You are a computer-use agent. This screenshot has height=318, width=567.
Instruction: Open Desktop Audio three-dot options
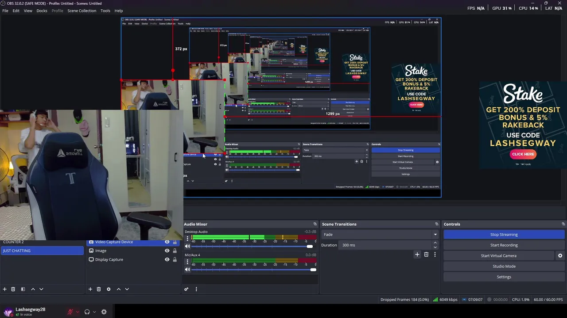coord(187,238)
